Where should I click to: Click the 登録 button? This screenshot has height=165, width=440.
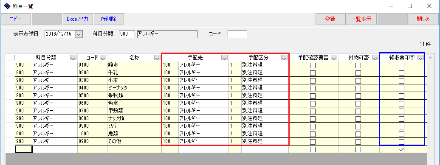(x=330, y=19)
